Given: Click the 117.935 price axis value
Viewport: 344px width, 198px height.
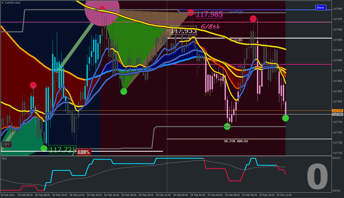Looking at the screenshot, I should tap(338, 40).
